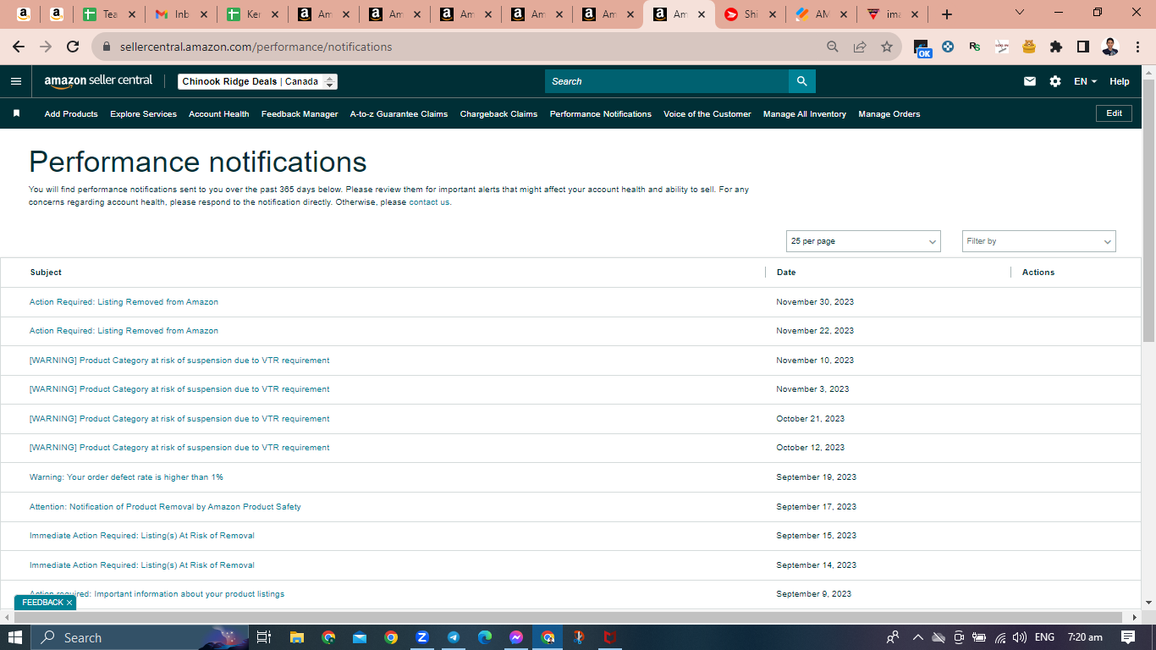1156x650 pixels.
Task: Open Voice of the Customer
Action: coord(707,113)
